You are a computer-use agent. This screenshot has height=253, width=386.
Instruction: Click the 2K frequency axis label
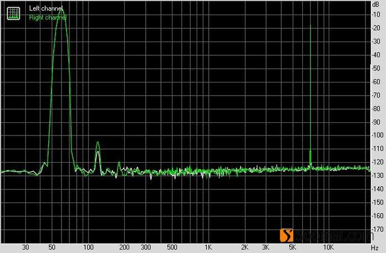point(244,248)
